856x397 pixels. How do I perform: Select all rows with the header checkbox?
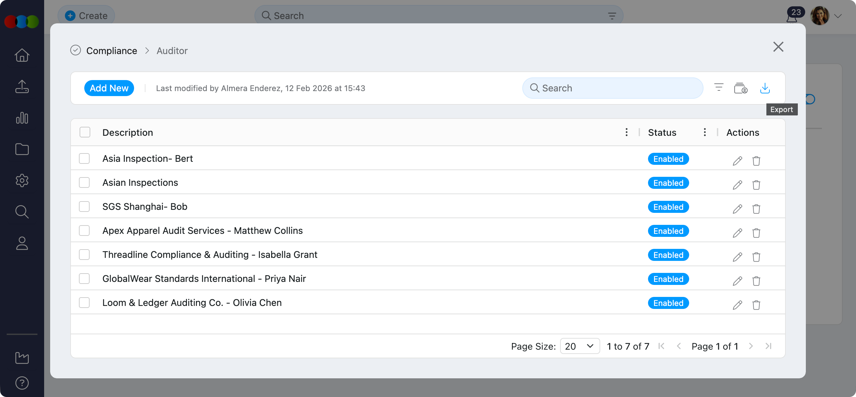[85, 132]
